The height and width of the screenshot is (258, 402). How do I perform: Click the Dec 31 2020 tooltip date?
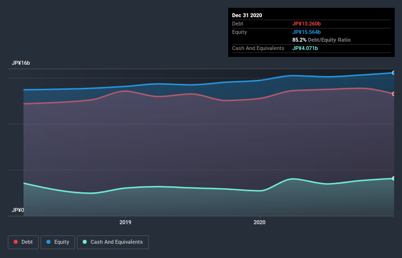pos(247,15)
